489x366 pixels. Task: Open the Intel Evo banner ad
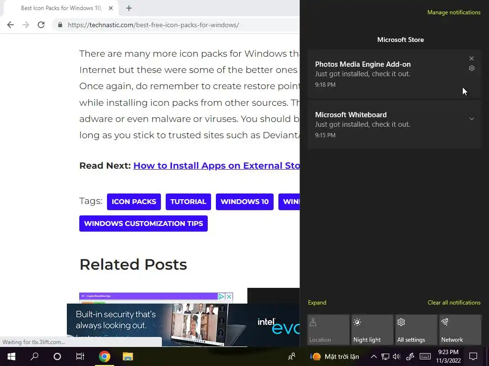(x=183, y=324)
